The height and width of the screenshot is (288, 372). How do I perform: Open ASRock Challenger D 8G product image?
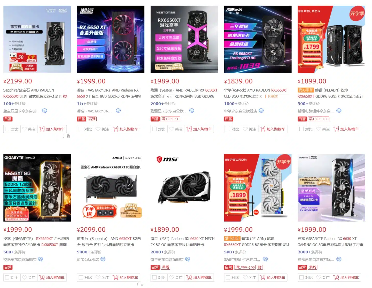pyautogui.click(x=258, y=39)
